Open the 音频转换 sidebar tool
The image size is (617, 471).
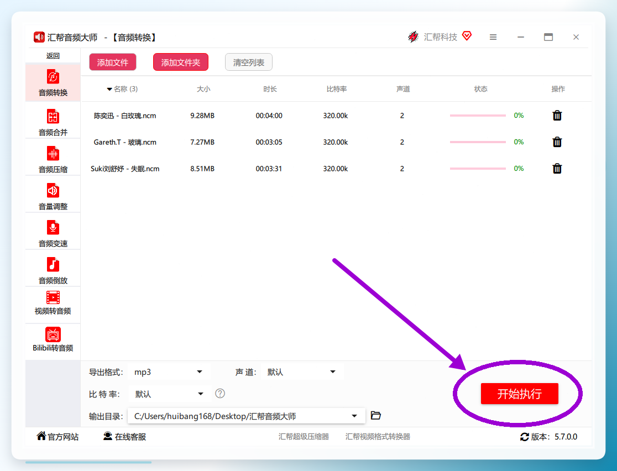tap(53, 82)
